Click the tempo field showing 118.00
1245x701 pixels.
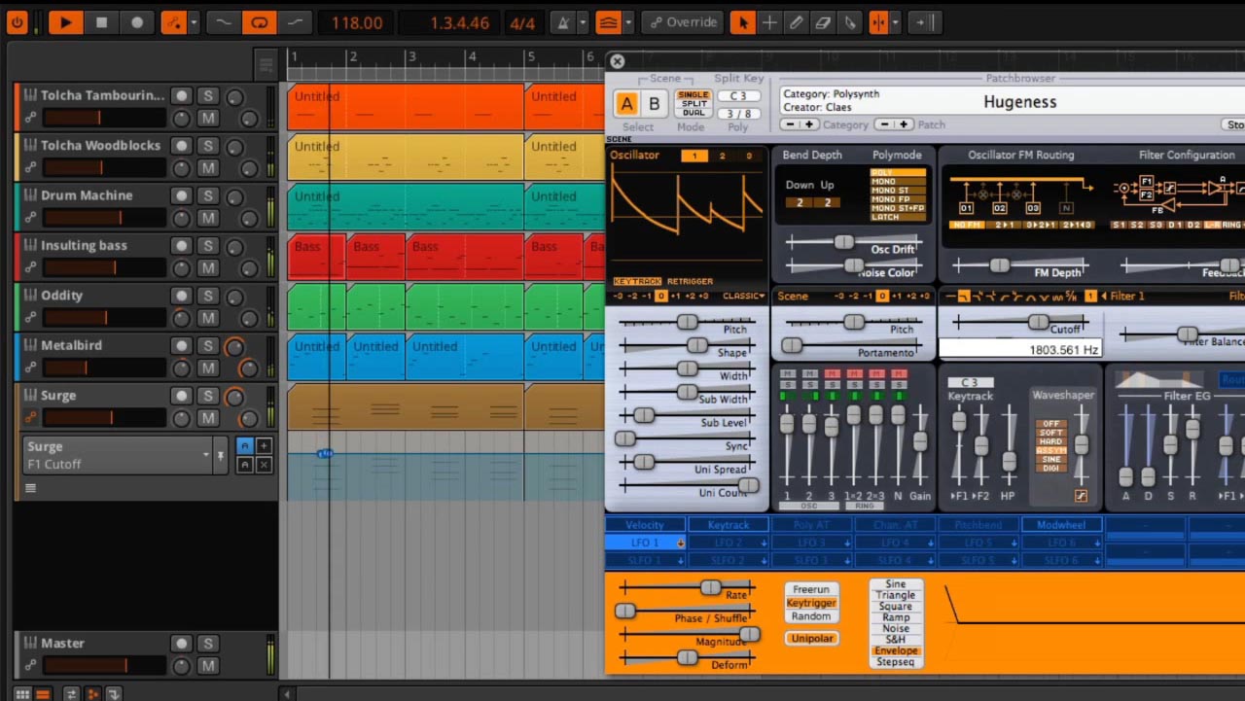(356, 22)
